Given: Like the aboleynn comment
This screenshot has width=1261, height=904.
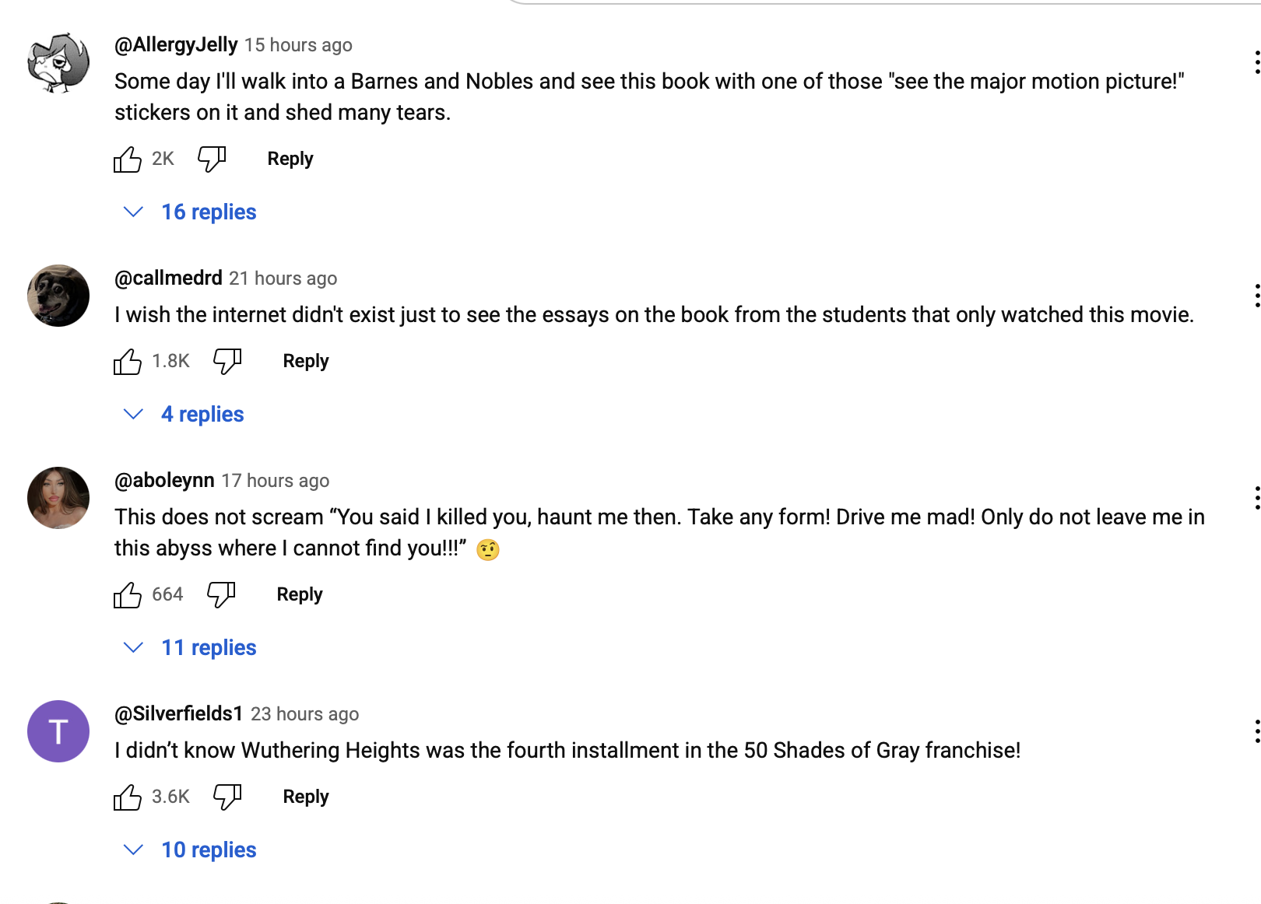Looking at the screenshot, I should coord(128,595).
